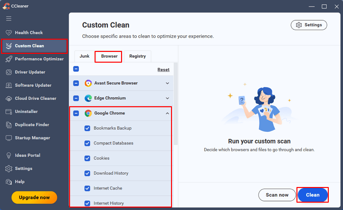Image resolution: width=343 pixels, height=210 pixels.
Task: Uncheck Download History
Action: [87, 173]
